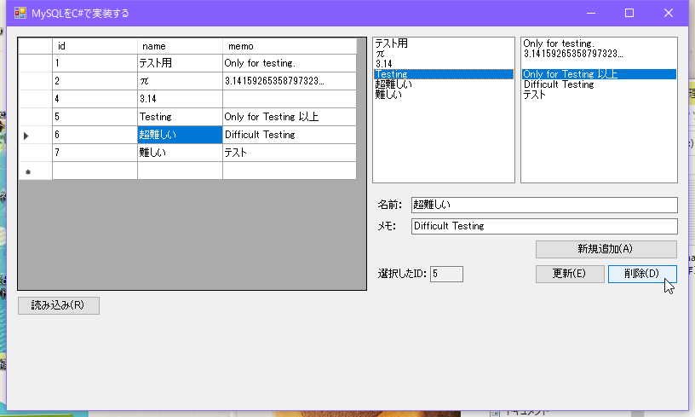Select grid name cell 難しい
The height and width of the screenshot is (417, 695).
click(x=180, y=153)
